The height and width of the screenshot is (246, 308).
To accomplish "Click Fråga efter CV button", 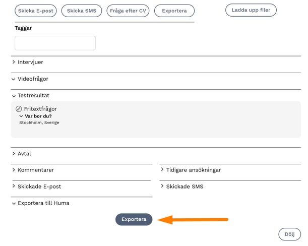I will [129, 11].
